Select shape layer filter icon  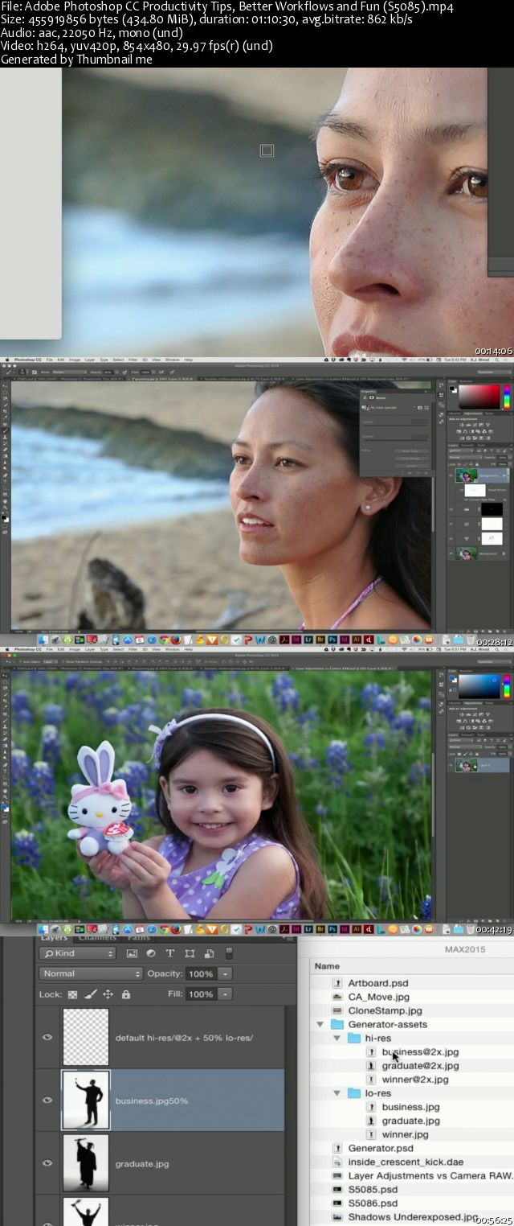pos(190,953)
